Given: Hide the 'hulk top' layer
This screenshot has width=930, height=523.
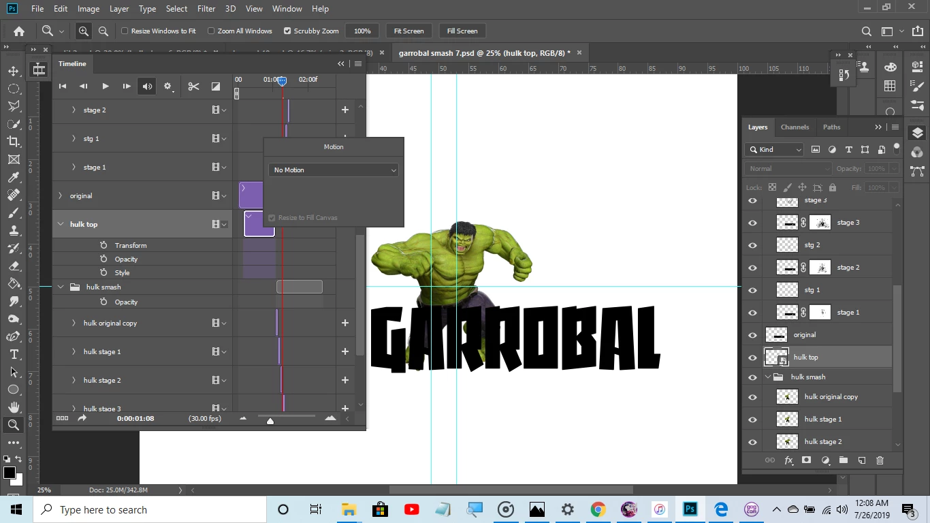Looking at the screenshot, I should click(752, 357).
